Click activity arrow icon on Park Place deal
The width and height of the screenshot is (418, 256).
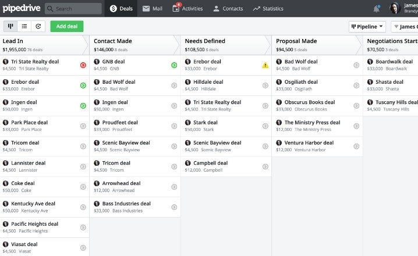pos(83,126)
